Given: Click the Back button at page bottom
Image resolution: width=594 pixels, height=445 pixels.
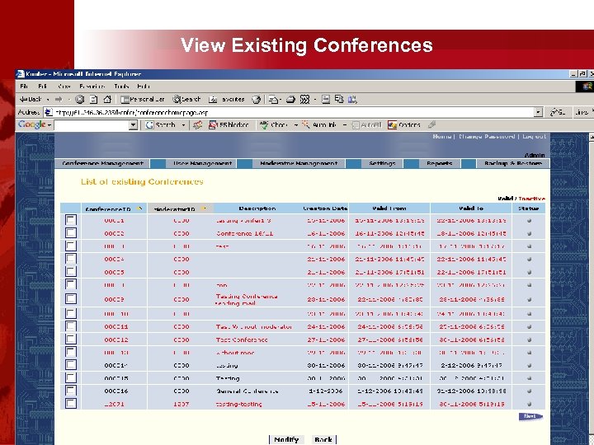Looking at the screenshot, I should coord(323,440).
